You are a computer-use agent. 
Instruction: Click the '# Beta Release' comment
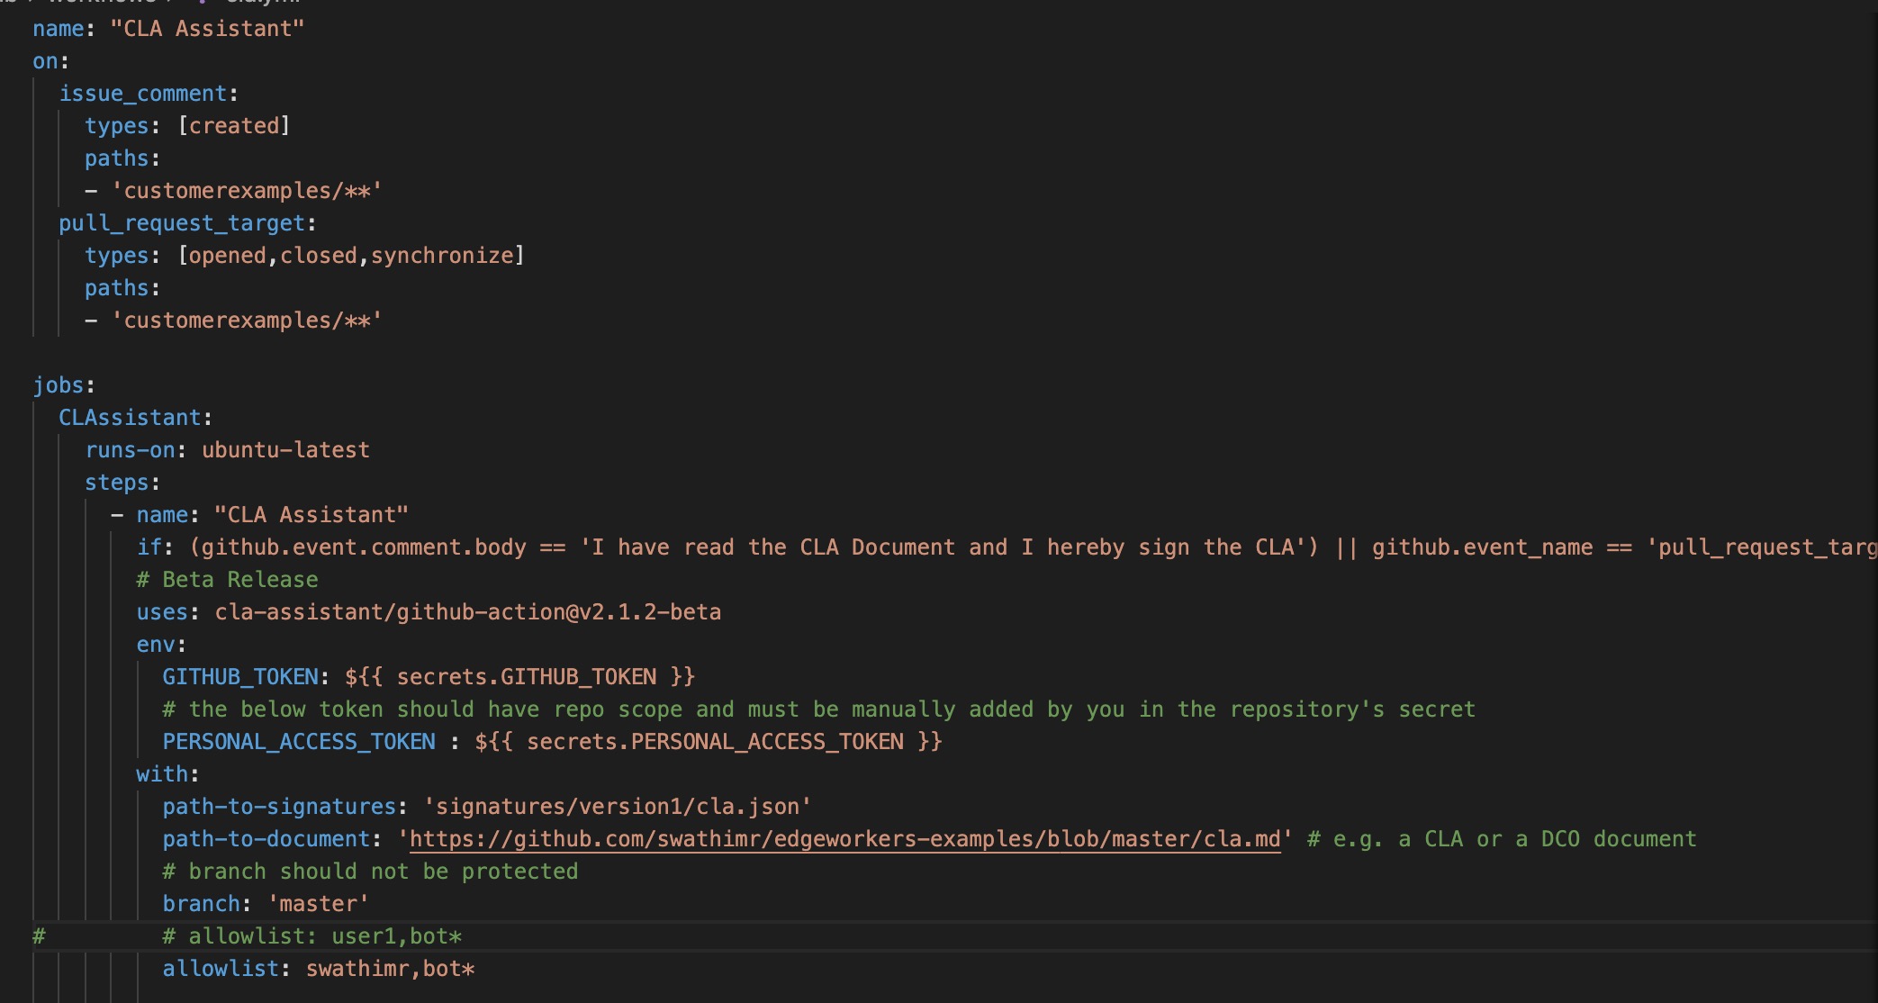(x=227, y=580)
